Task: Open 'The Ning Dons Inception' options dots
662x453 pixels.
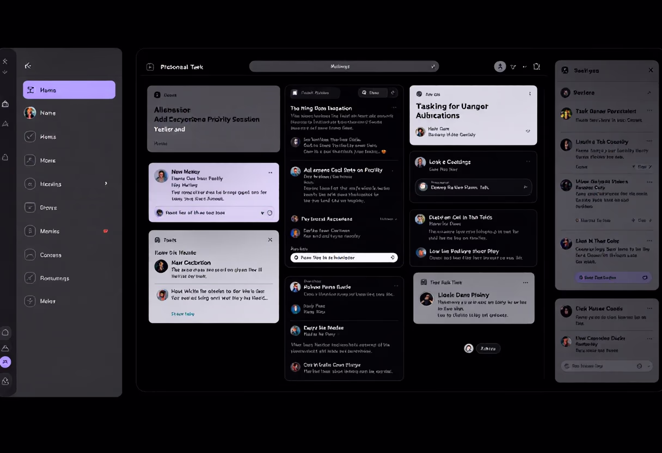Action: tap(395, 108)
